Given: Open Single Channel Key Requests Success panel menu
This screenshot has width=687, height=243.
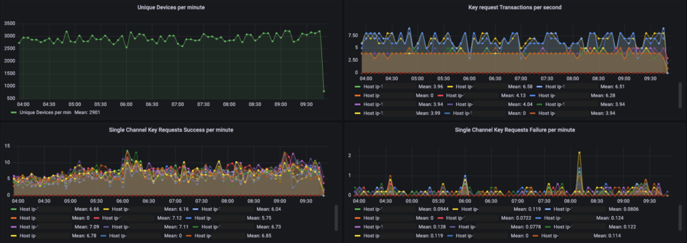Looking at the screenshot, I should coord(171,130).
